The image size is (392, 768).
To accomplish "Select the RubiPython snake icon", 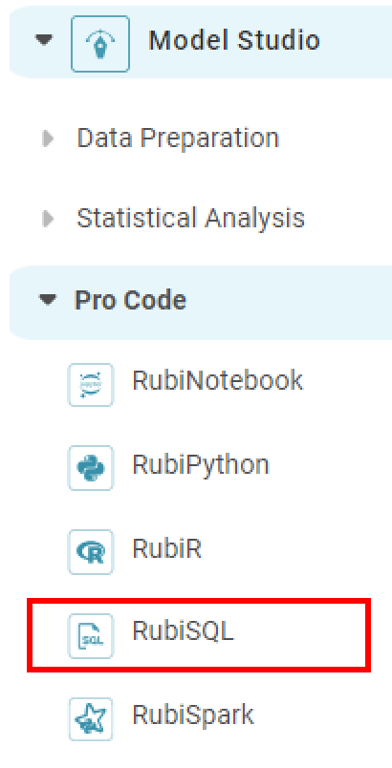I will tap(91, 468).
